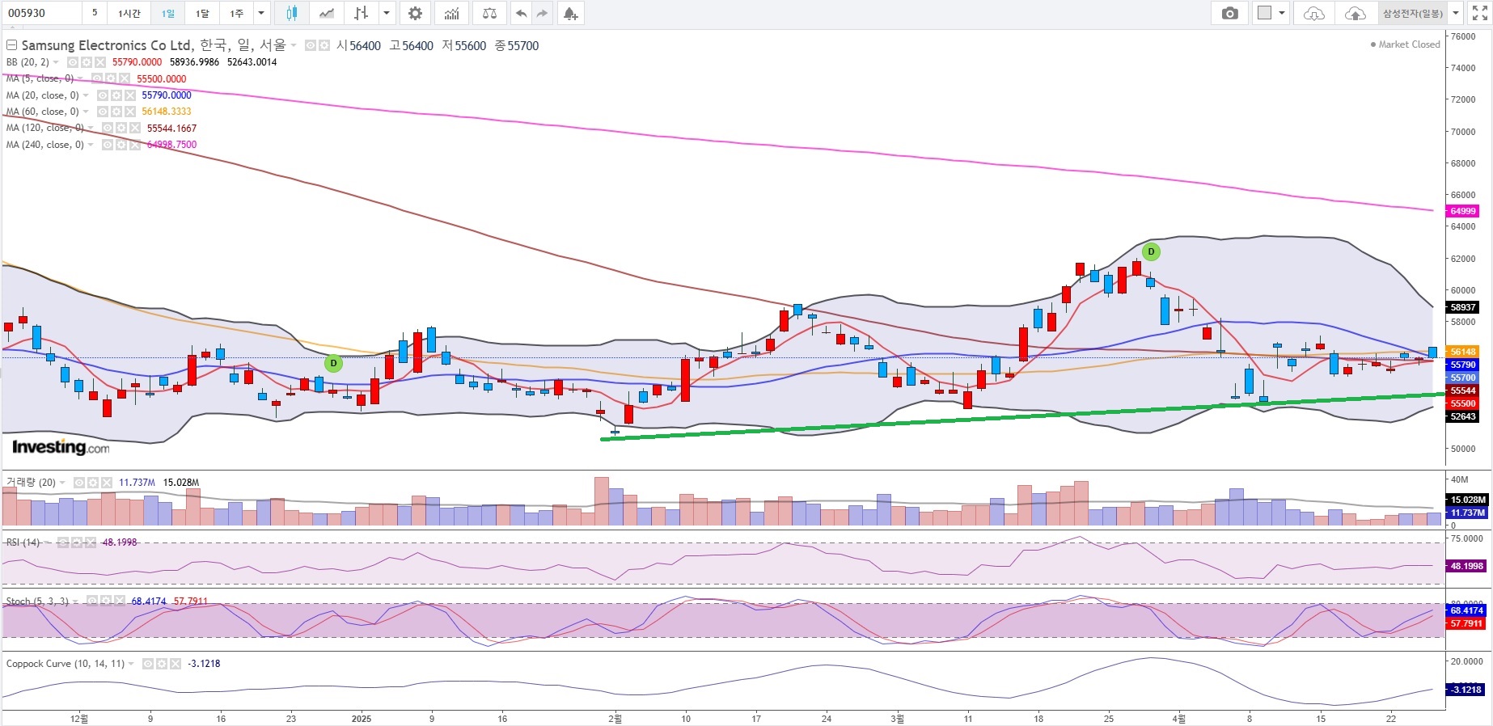The image size is (1493, 726).
Task: Switch to the 1시간 interval
Action: click(x=129, y=13)
